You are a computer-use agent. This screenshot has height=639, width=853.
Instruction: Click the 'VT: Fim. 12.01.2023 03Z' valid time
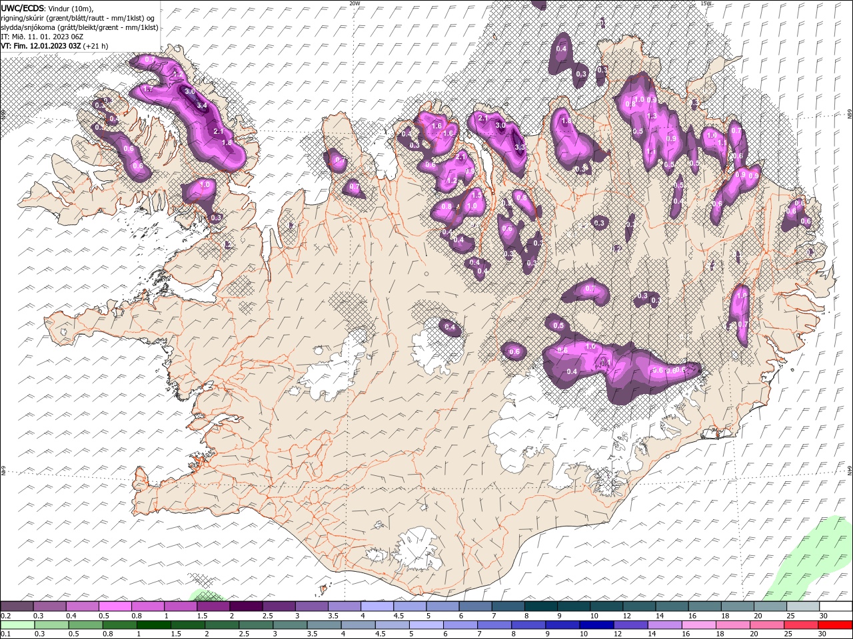[x=41, y=46]
